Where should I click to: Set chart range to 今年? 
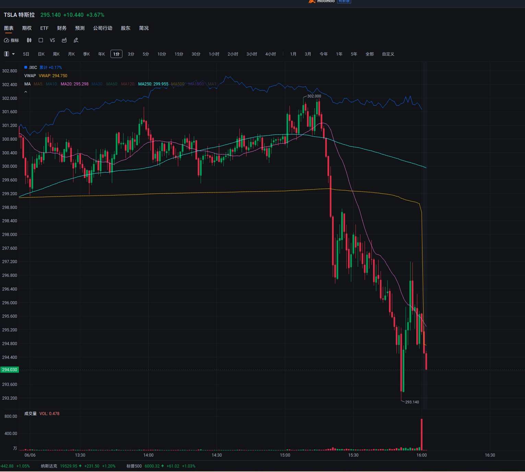coord(324,54)
